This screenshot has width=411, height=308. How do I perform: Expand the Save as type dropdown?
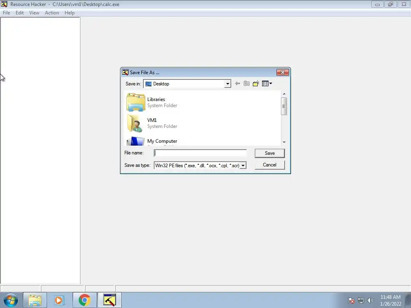pyautogui.click(x=243, y=166)
